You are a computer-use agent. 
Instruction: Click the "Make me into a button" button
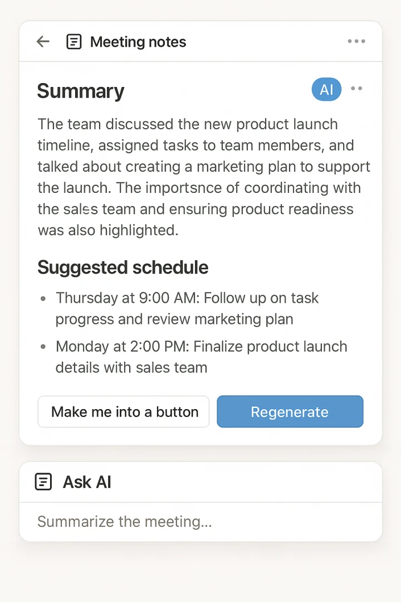[124, 411]
